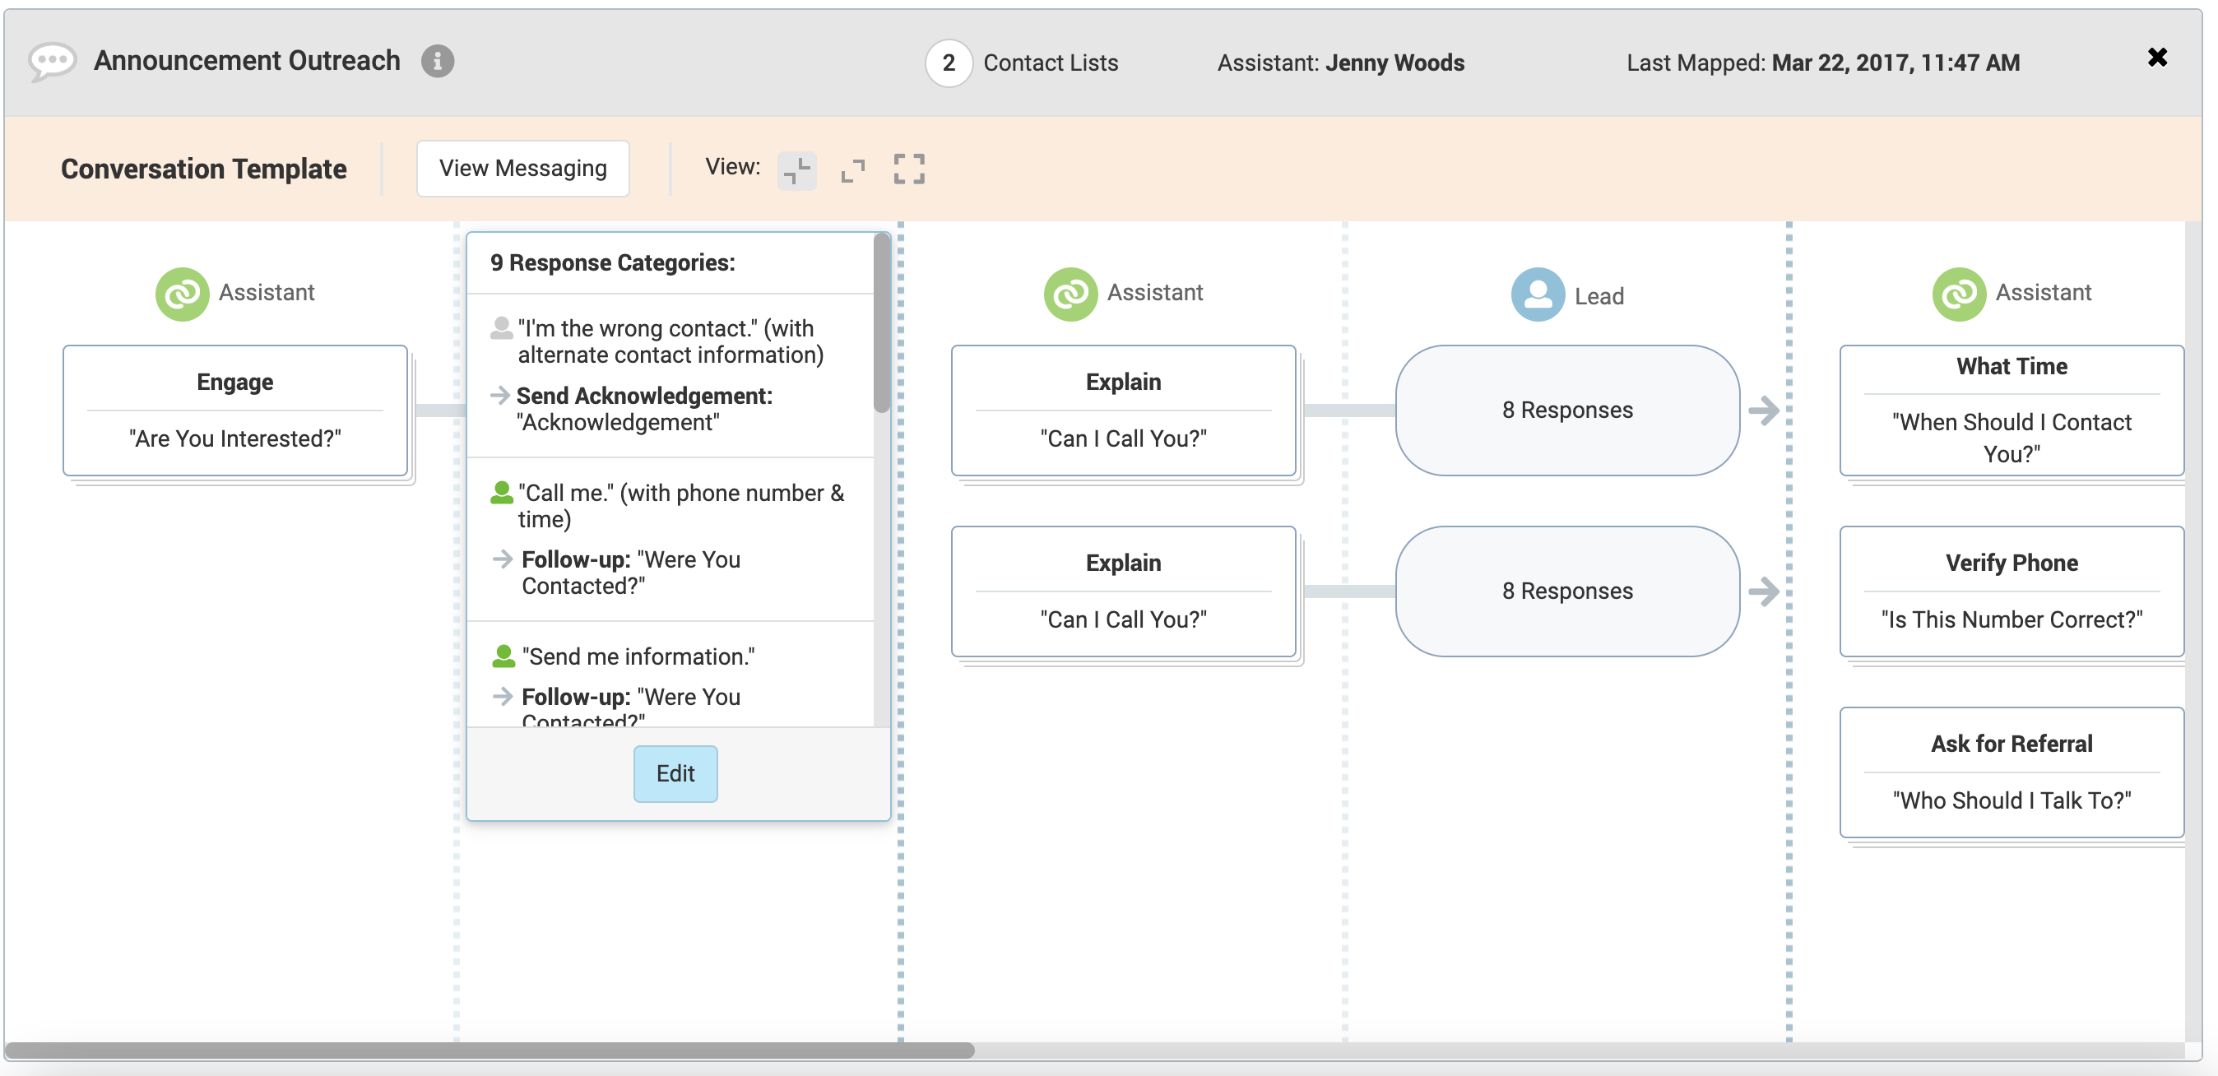Select the collapsed view icon
Viewport: 2218px width, 1076px height.
click(796, 169)
